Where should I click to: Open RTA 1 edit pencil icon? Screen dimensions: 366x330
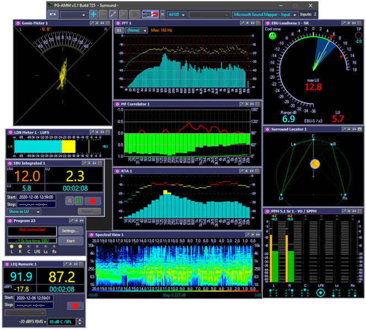[241, 171]
